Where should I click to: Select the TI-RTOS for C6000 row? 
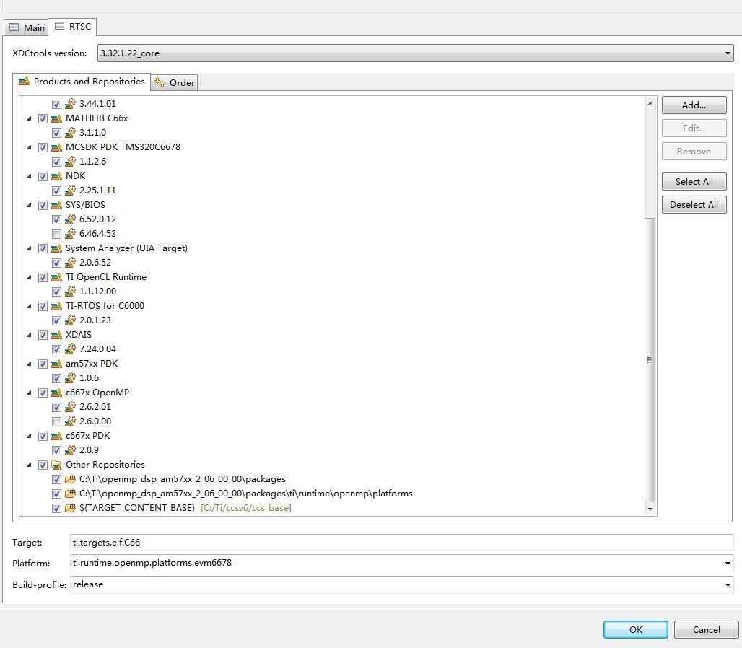[x=105, y=306]
